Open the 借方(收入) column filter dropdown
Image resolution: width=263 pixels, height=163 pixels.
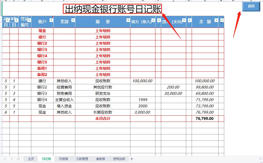point(153,20)
